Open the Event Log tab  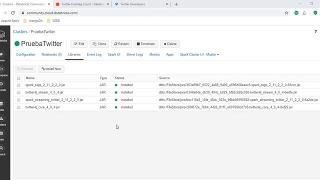(x=94, y=54)
